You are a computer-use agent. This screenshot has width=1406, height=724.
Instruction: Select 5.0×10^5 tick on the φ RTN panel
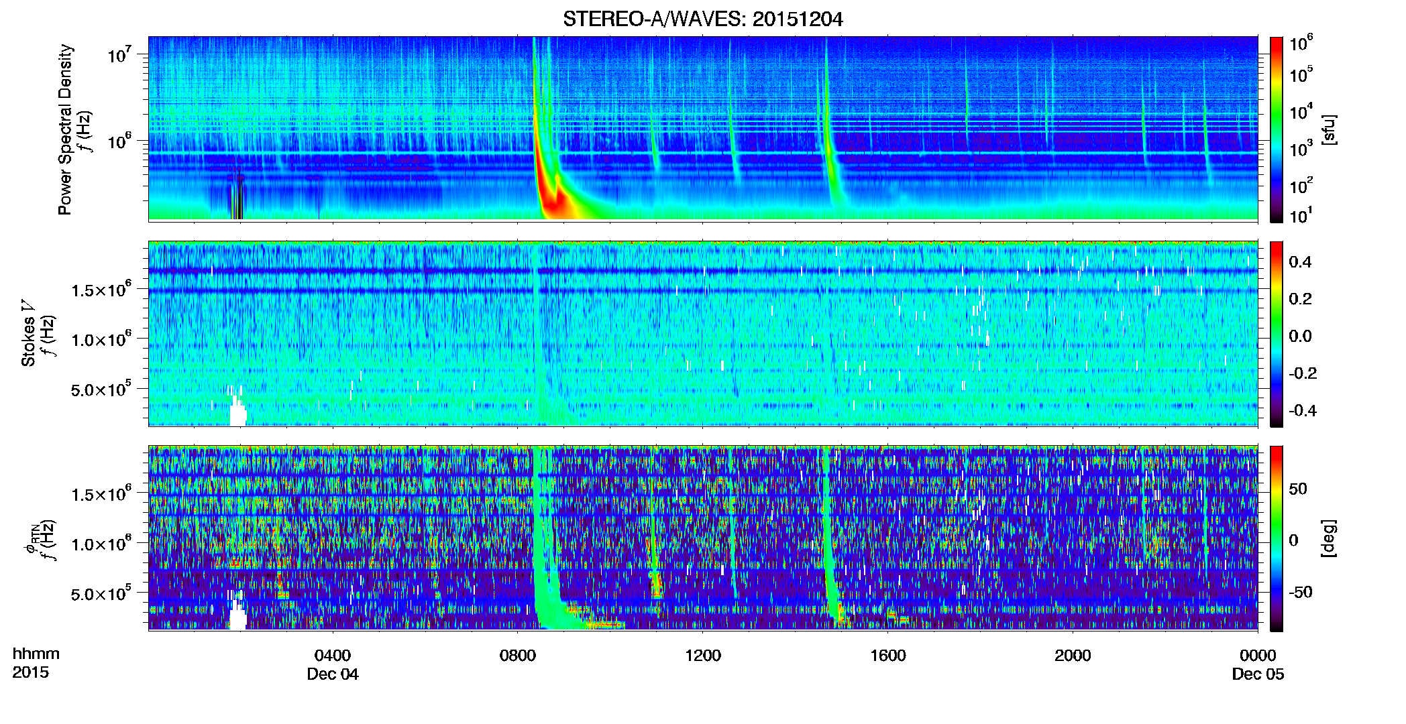tap(102, 593)
